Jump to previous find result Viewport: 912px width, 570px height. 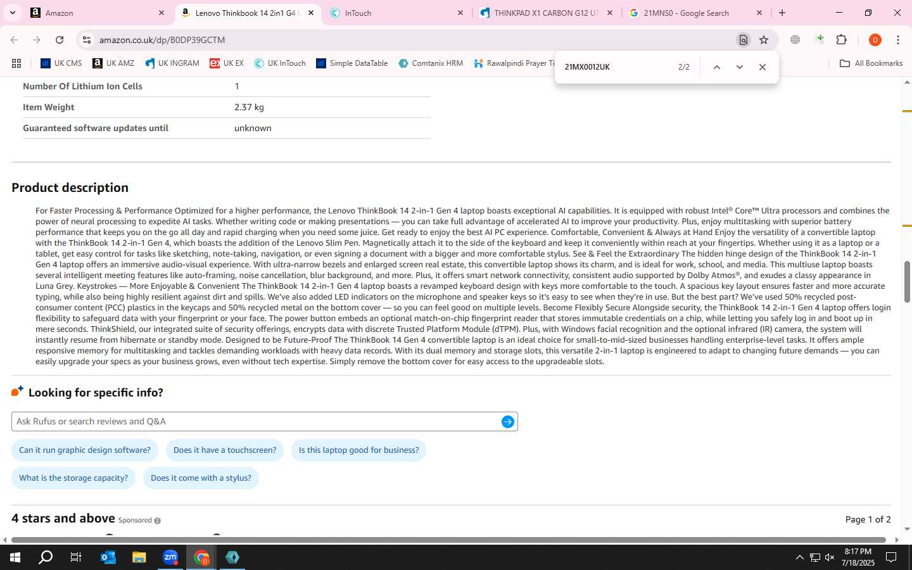(x=716, y=67)
